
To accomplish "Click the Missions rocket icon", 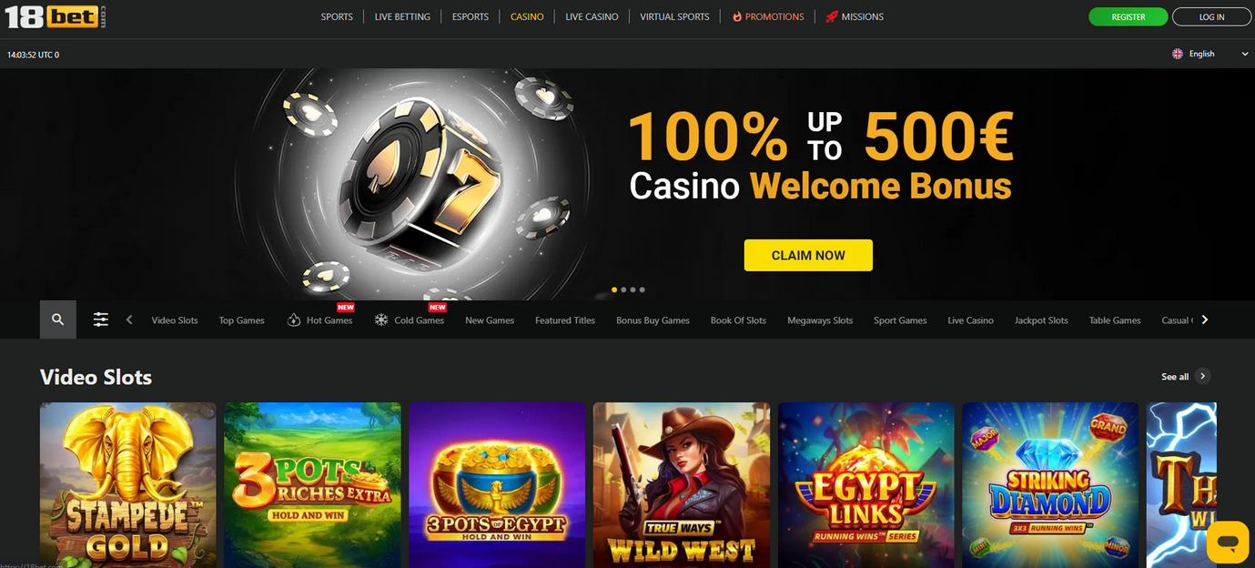I will (x=832, y=16).
